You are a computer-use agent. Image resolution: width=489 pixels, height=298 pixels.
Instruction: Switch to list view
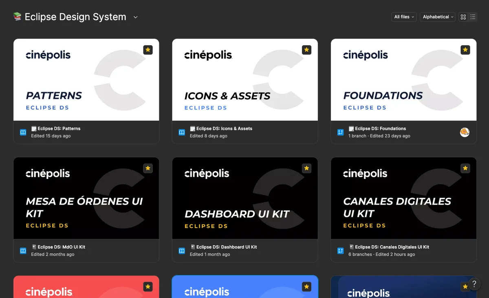point(473,17)
